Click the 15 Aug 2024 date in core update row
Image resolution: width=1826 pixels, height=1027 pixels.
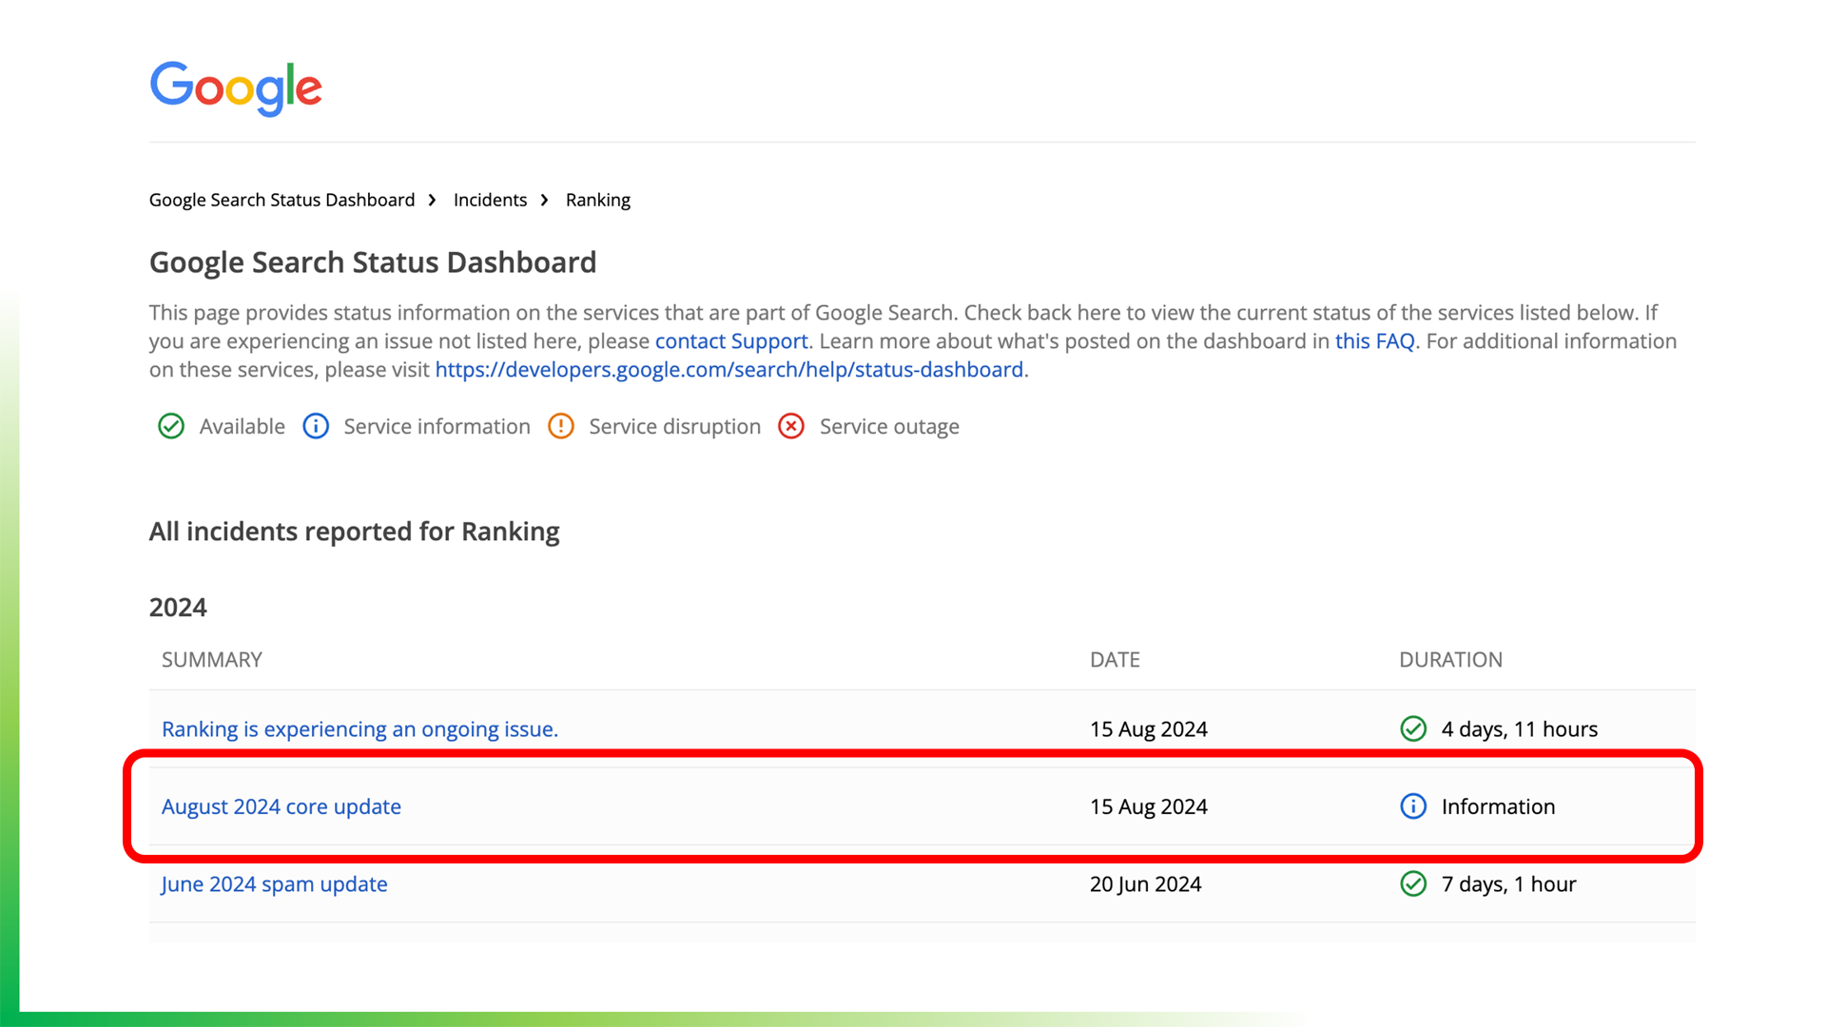pos(1148,806)
